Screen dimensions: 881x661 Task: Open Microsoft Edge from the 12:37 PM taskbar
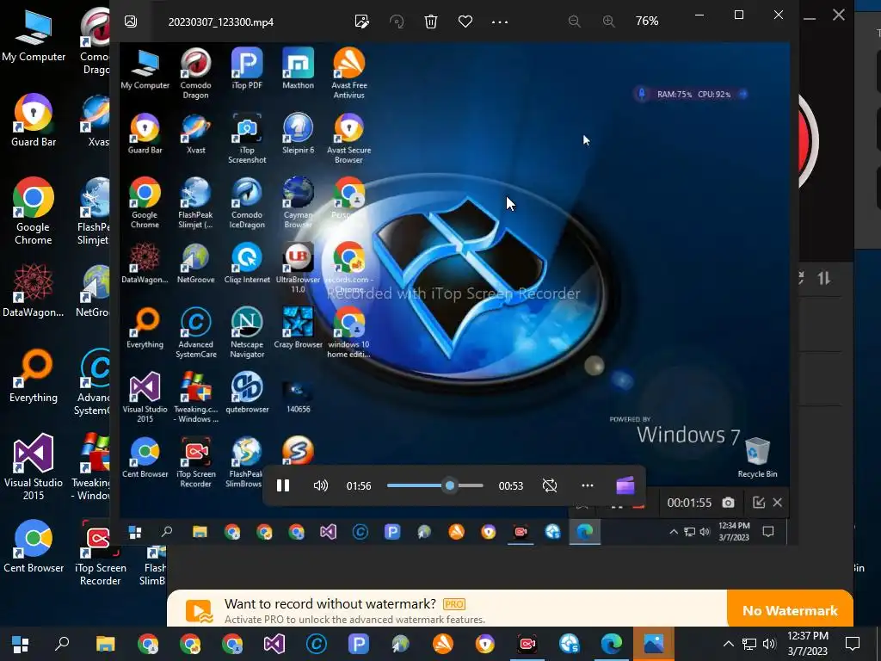[612, 644]
